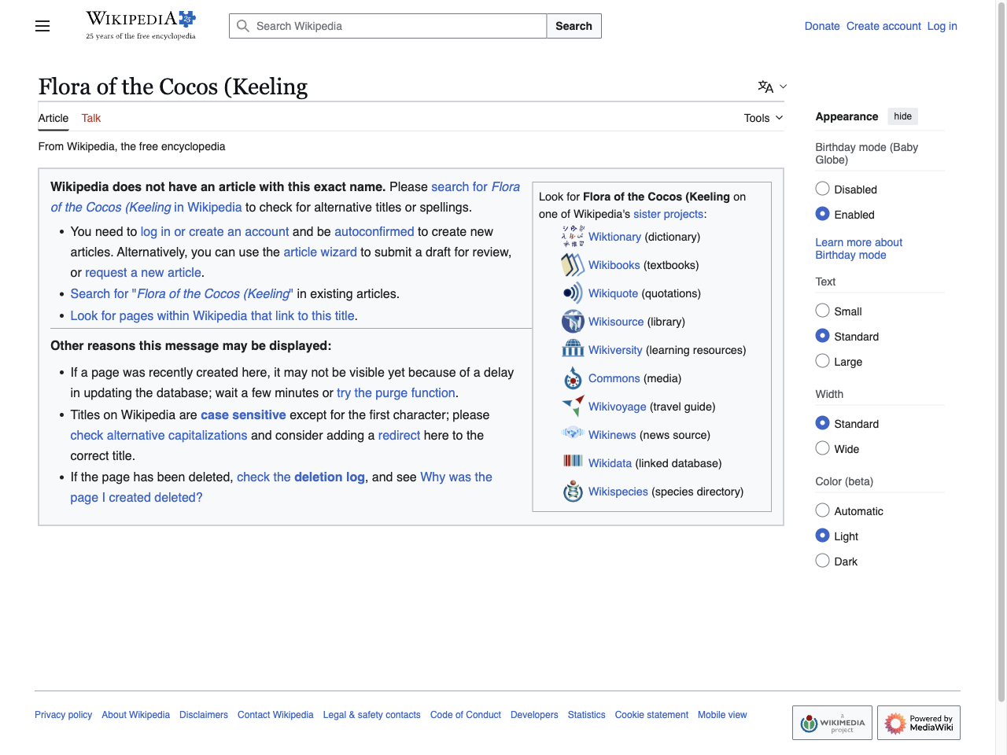The width and height of the screenshot is (1007, 755).
Task: Open the Wikisource library icon
Action: pyautogui.click(x=572, y=321)
